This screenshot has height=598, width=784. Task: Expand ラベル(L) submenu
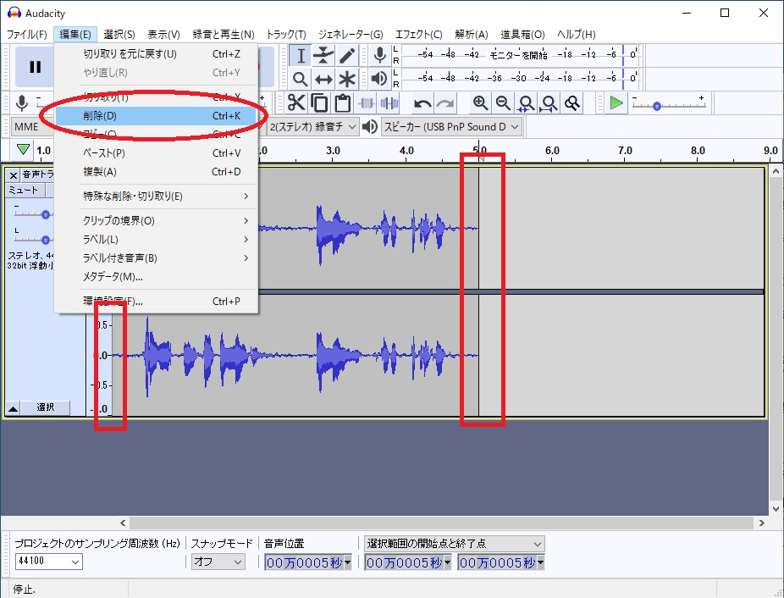click(x=156, y=239)
